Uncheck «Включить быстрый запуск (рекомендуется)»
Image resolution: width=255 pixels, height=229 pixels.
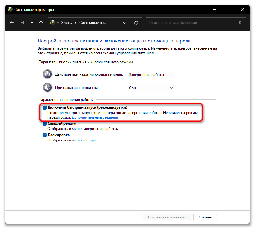pos(45,107)
